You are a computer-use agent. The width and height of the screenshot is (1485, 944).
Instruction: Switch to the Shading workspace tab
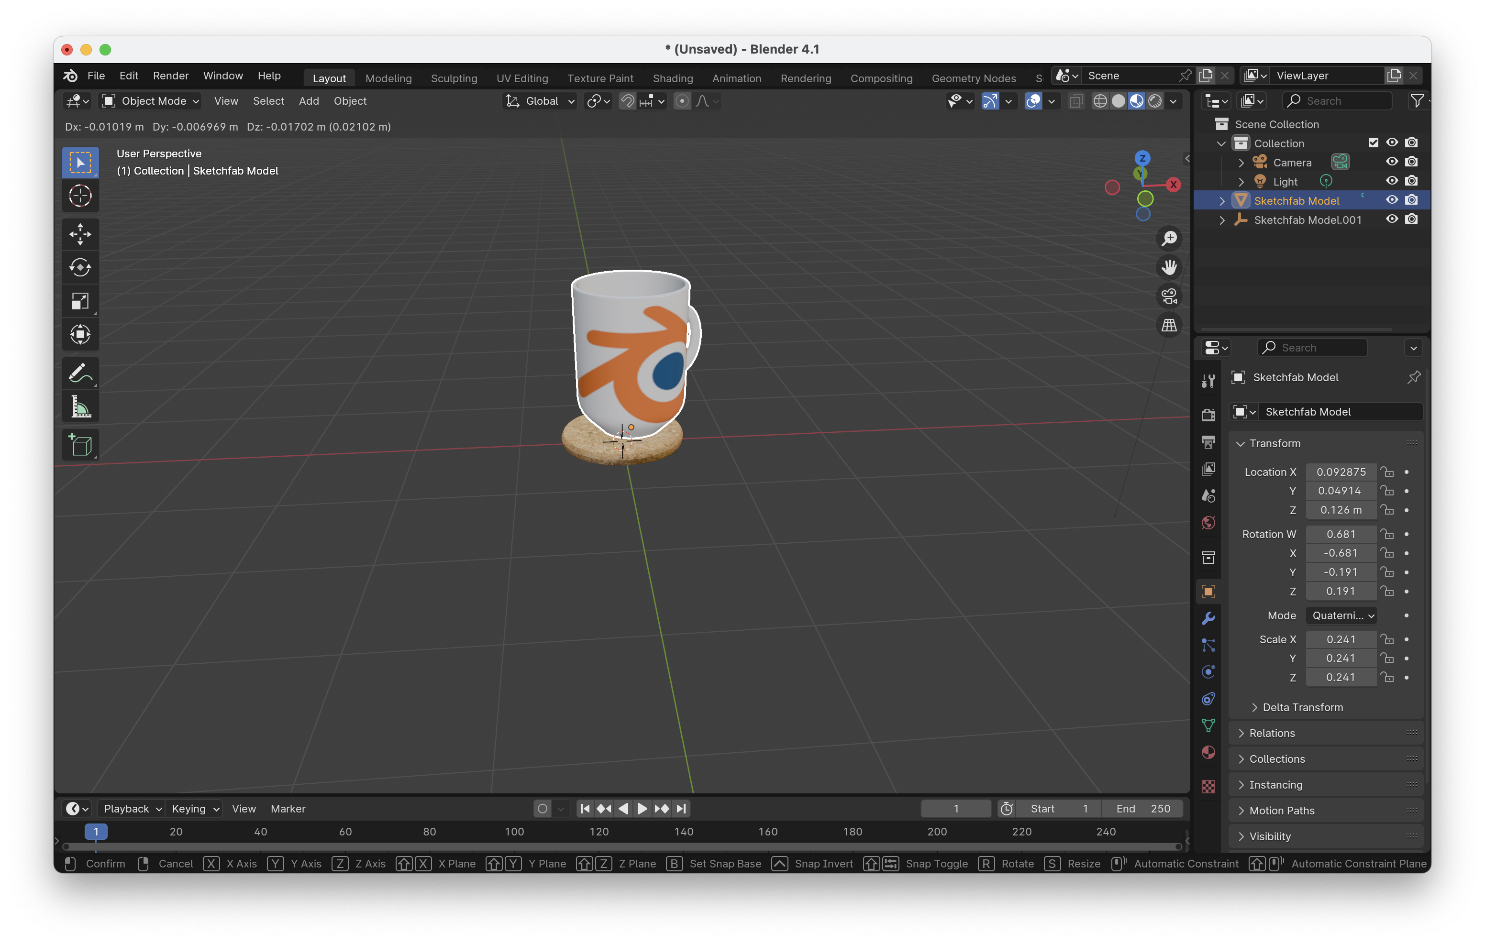point(673,78)
